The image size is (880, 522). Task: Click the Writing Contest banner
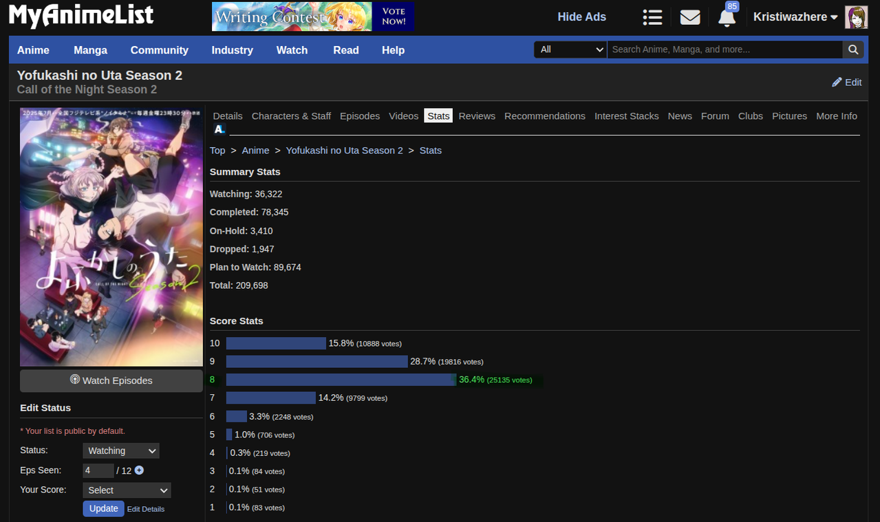313,17
